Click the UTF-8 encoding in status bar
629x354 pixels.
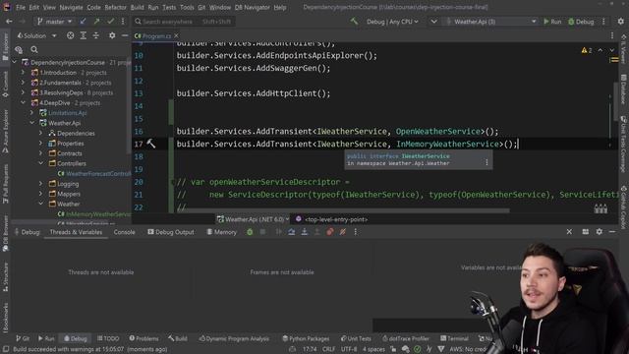(349, 349)
